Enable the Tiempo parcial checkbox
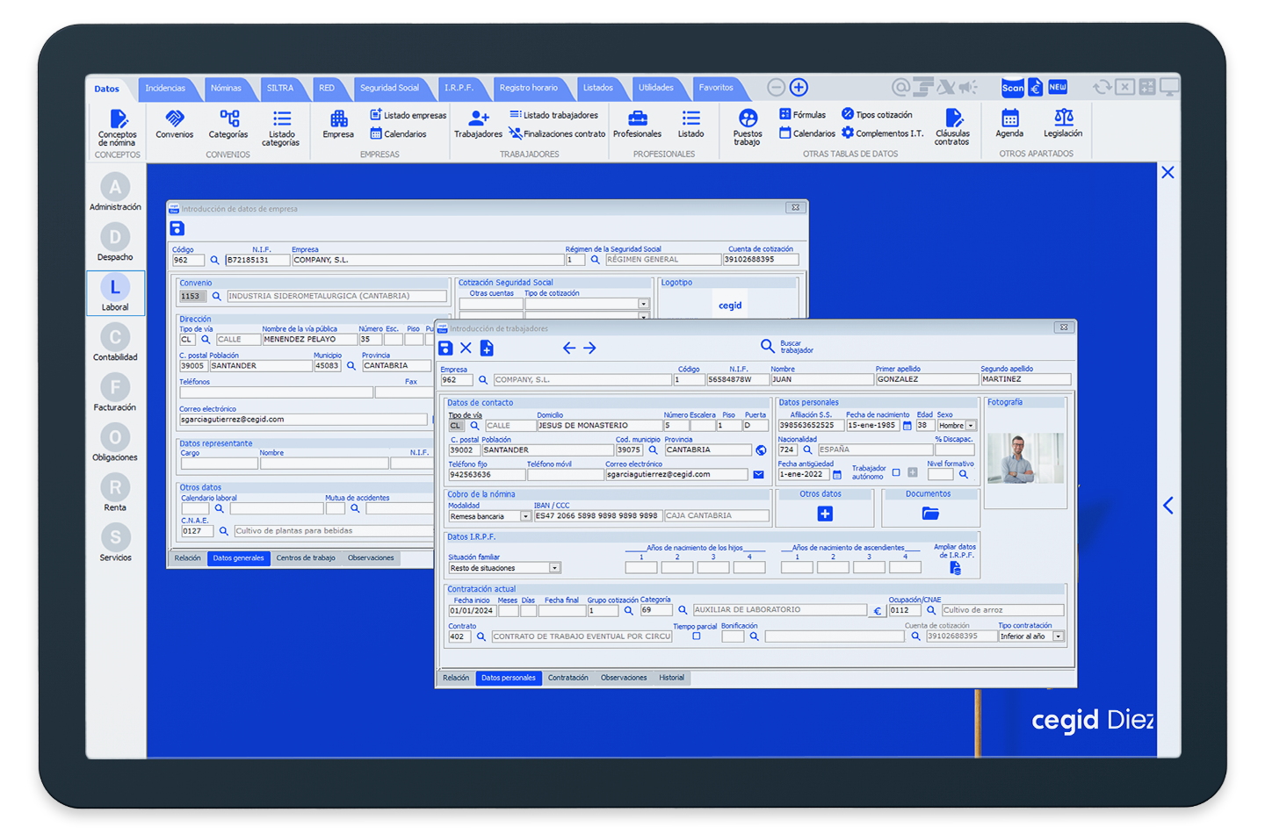 [697, 636]
